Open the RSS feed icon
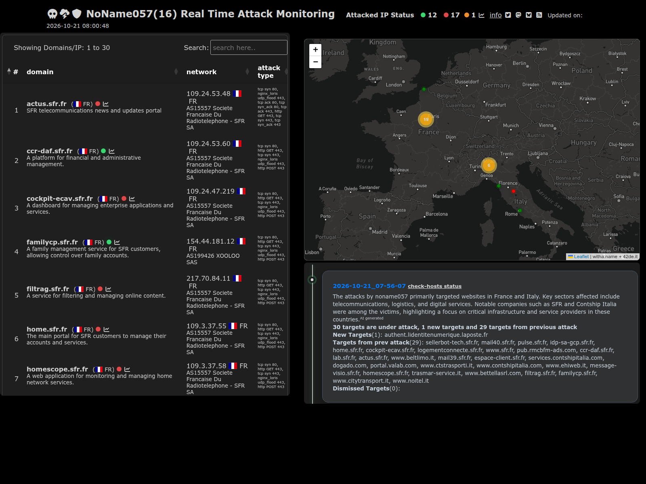 (539, 15)
